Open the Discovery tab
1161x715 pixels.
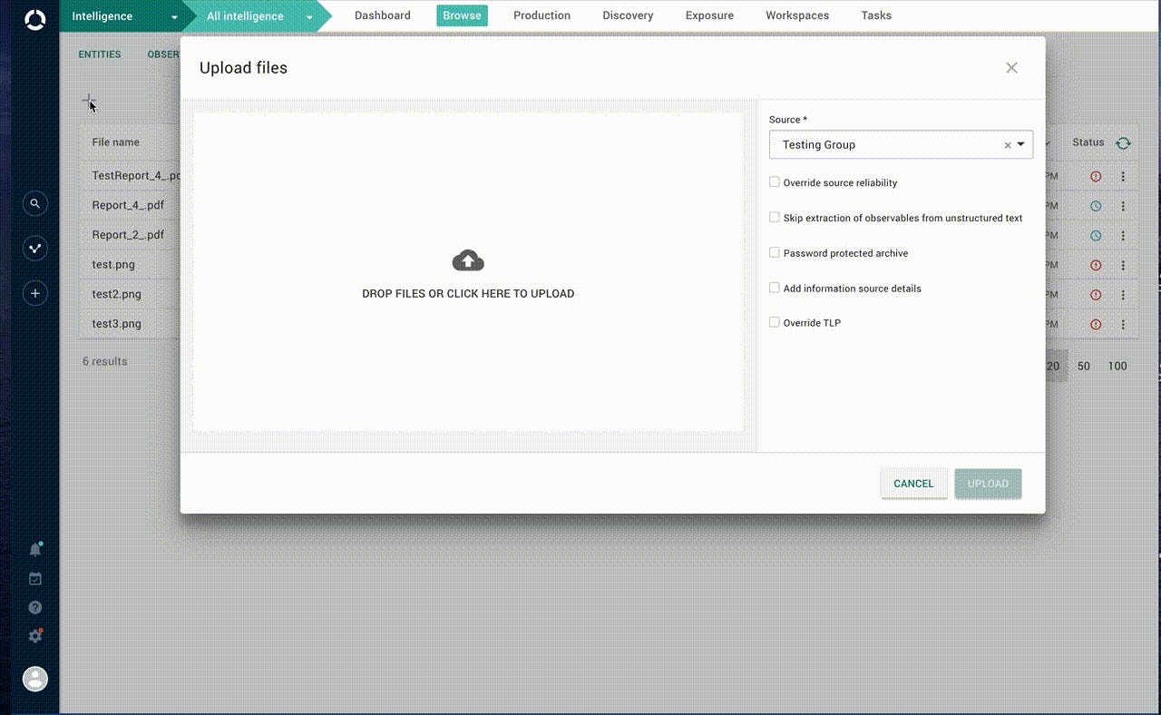point(628,15)
